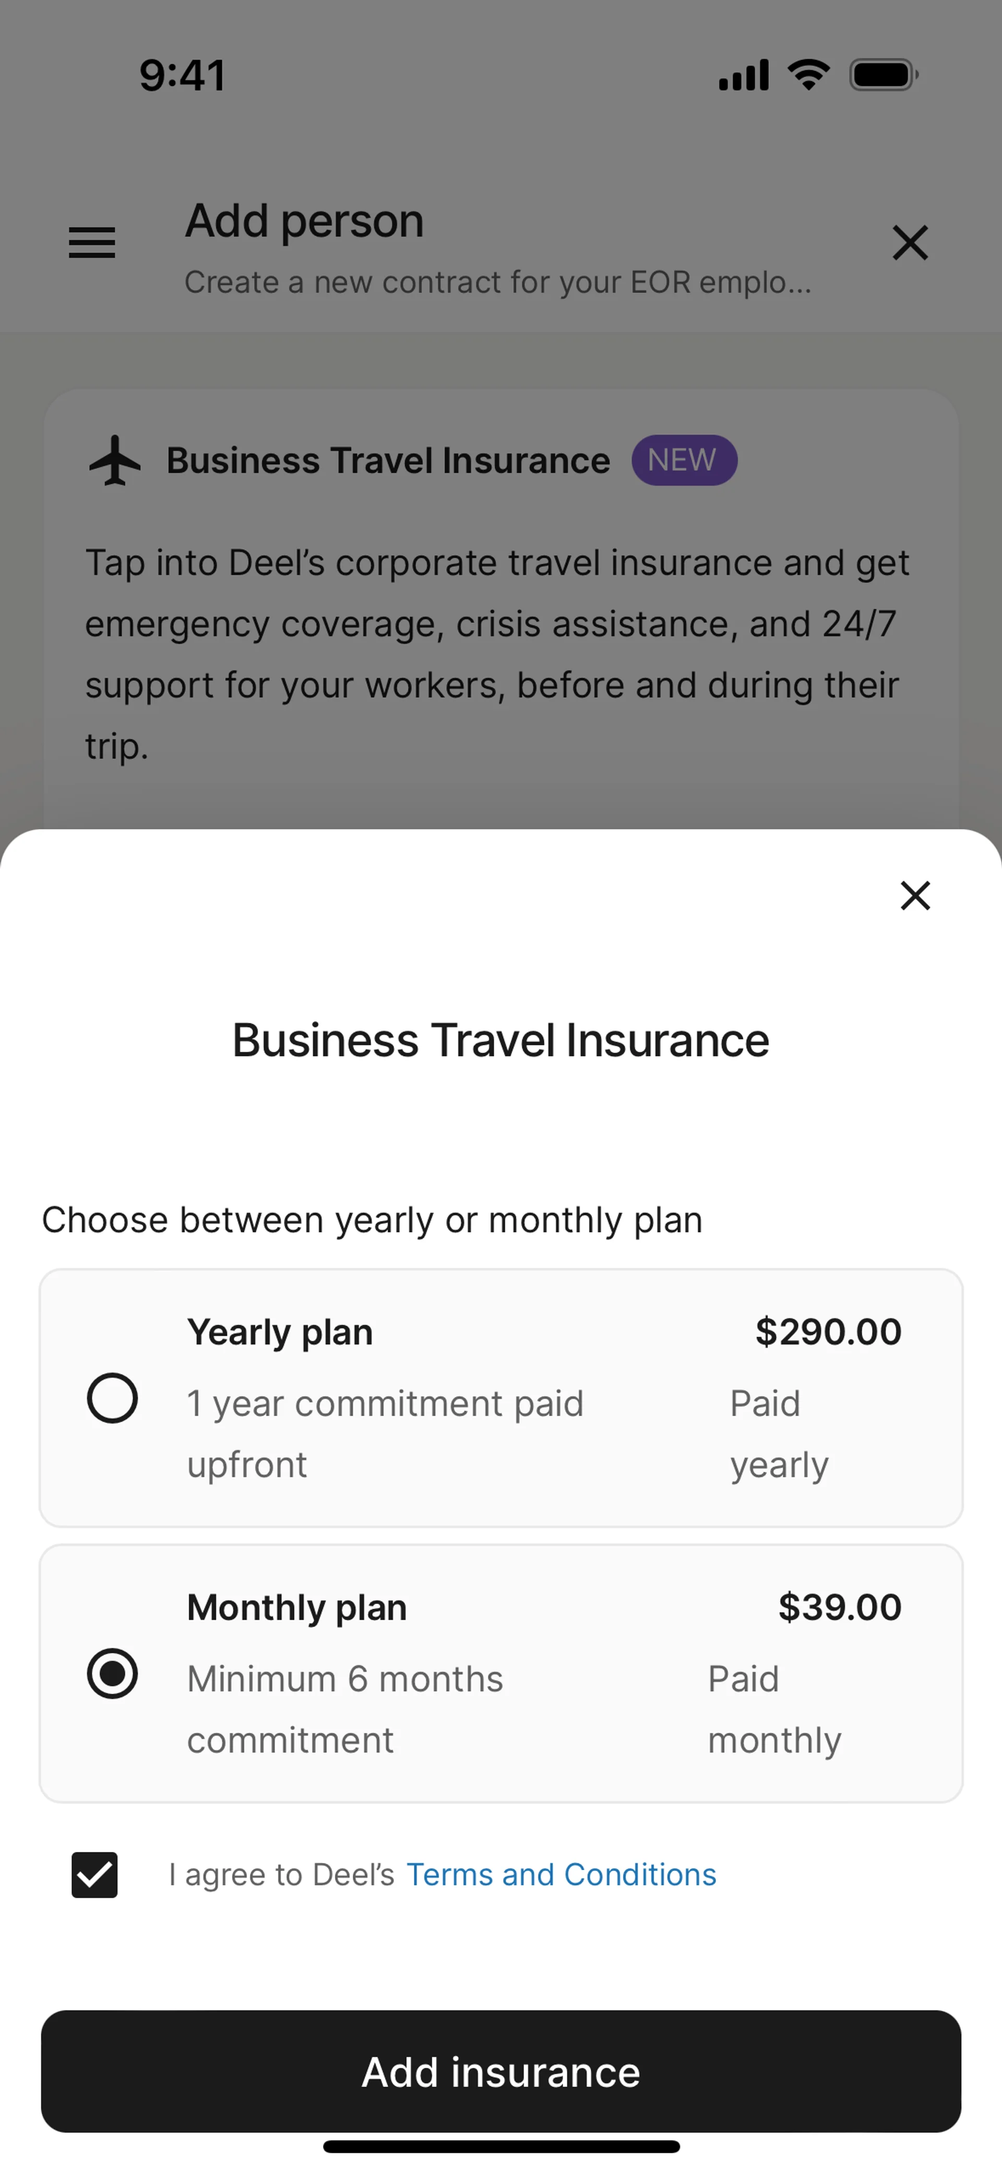Select the Monthly plan radio button
The height and width of the screenshot is (2173, 1002).
[x=112, y=1673]
